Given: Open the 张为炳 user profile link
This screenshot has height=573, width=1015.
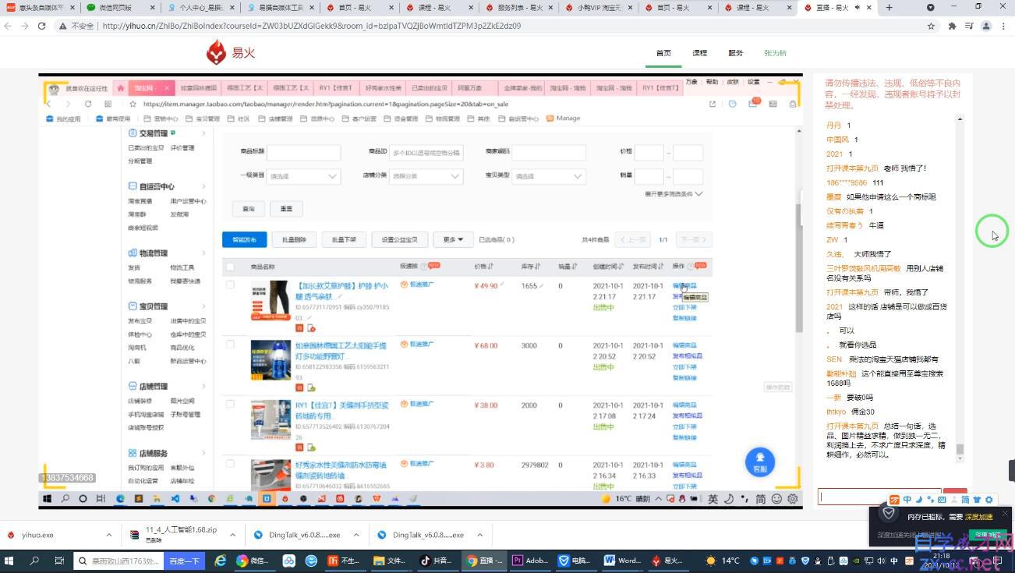Looking at the screenshot, I should tap(775, 53).
